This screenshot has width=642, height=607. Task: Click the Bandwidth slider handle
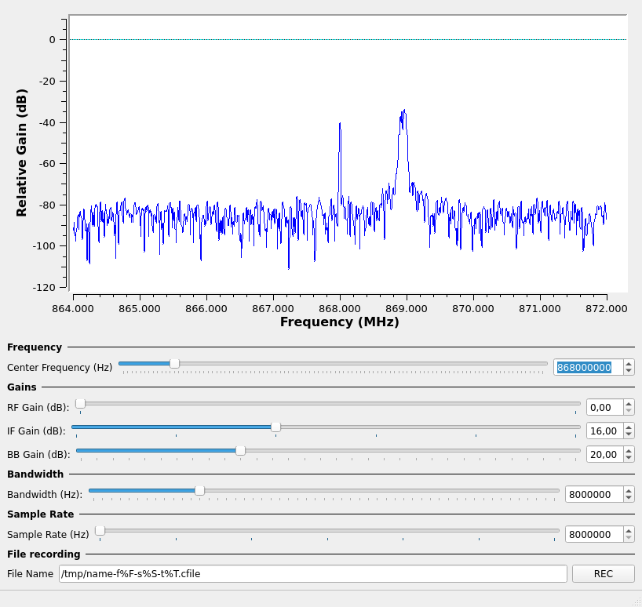coord(199,490)
